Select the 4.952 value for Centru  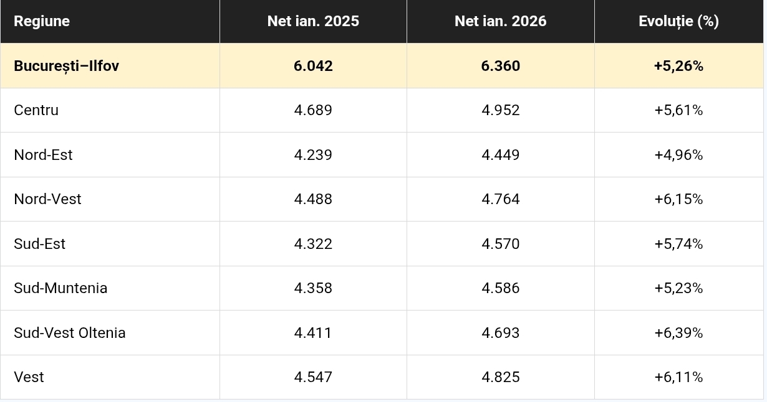[500, 110]
